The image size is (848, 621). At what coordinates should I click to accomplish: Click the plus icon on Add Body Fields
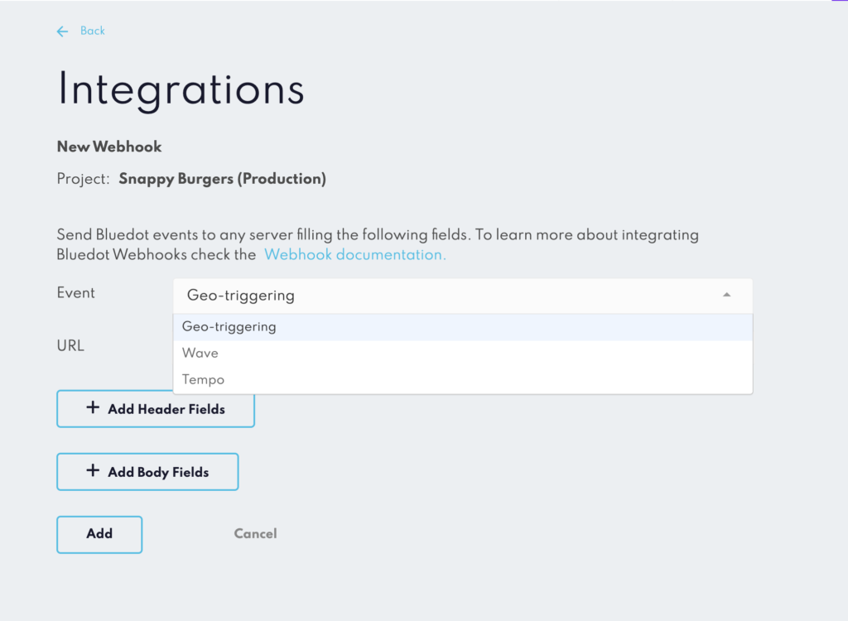click(93, 470)
